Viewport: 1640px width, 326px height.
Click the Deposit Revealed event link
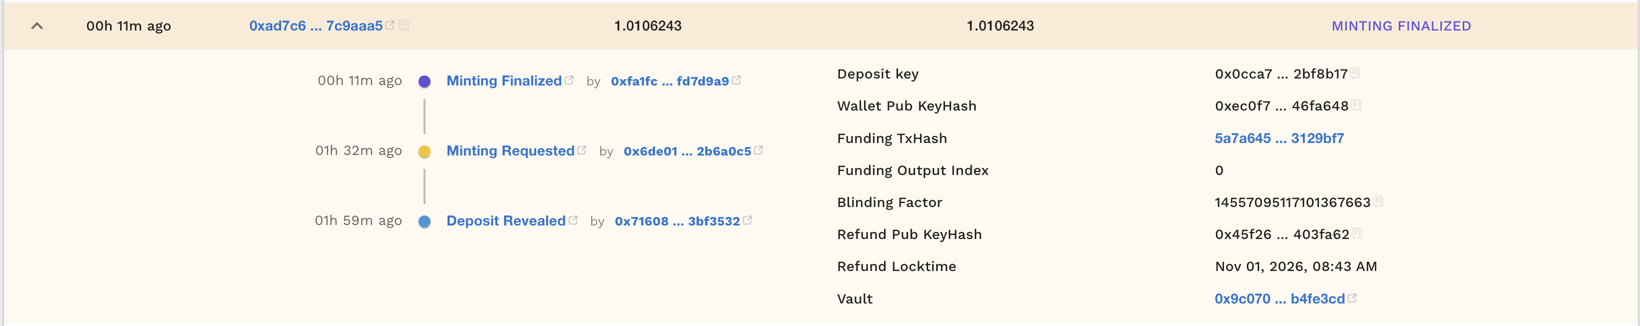[x=506, y=220]
